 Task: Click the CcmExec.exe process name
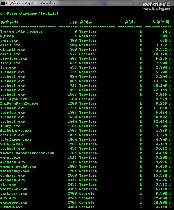point(12,175)
